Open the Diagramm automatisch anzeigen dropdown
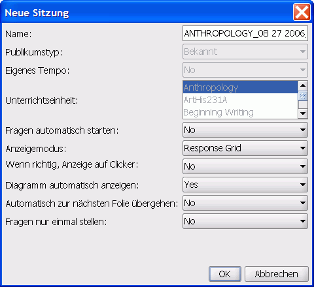The height and width of the screenshot is (287, 314). [245, 185]
